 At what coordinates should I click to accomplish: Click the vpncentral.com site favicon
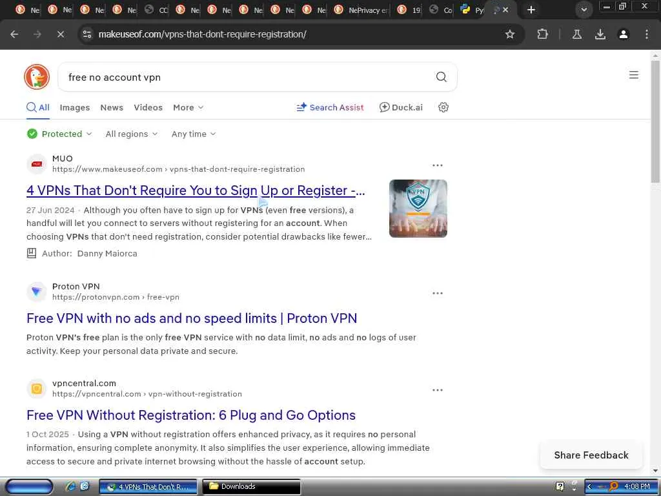point(37,389)
